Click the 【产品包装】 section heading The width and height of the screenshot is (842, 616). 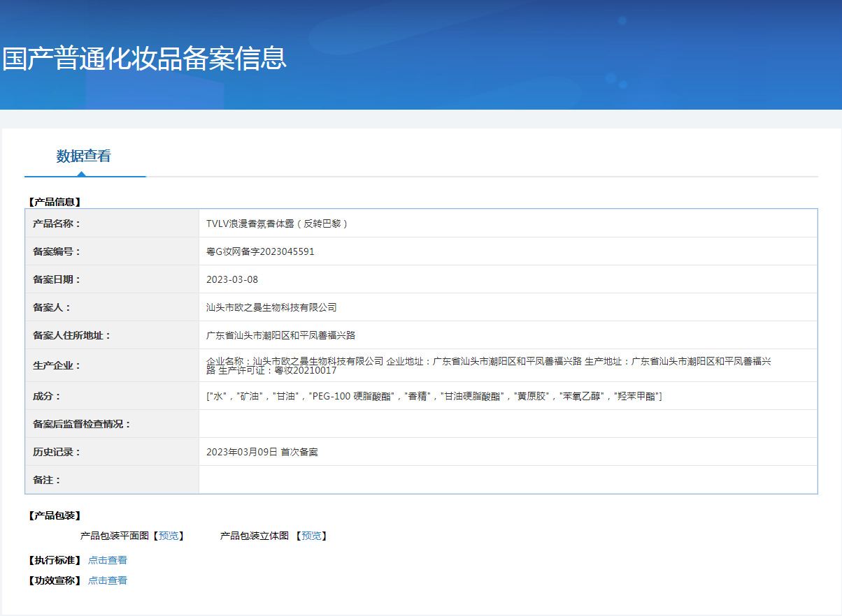click(55, 516)
